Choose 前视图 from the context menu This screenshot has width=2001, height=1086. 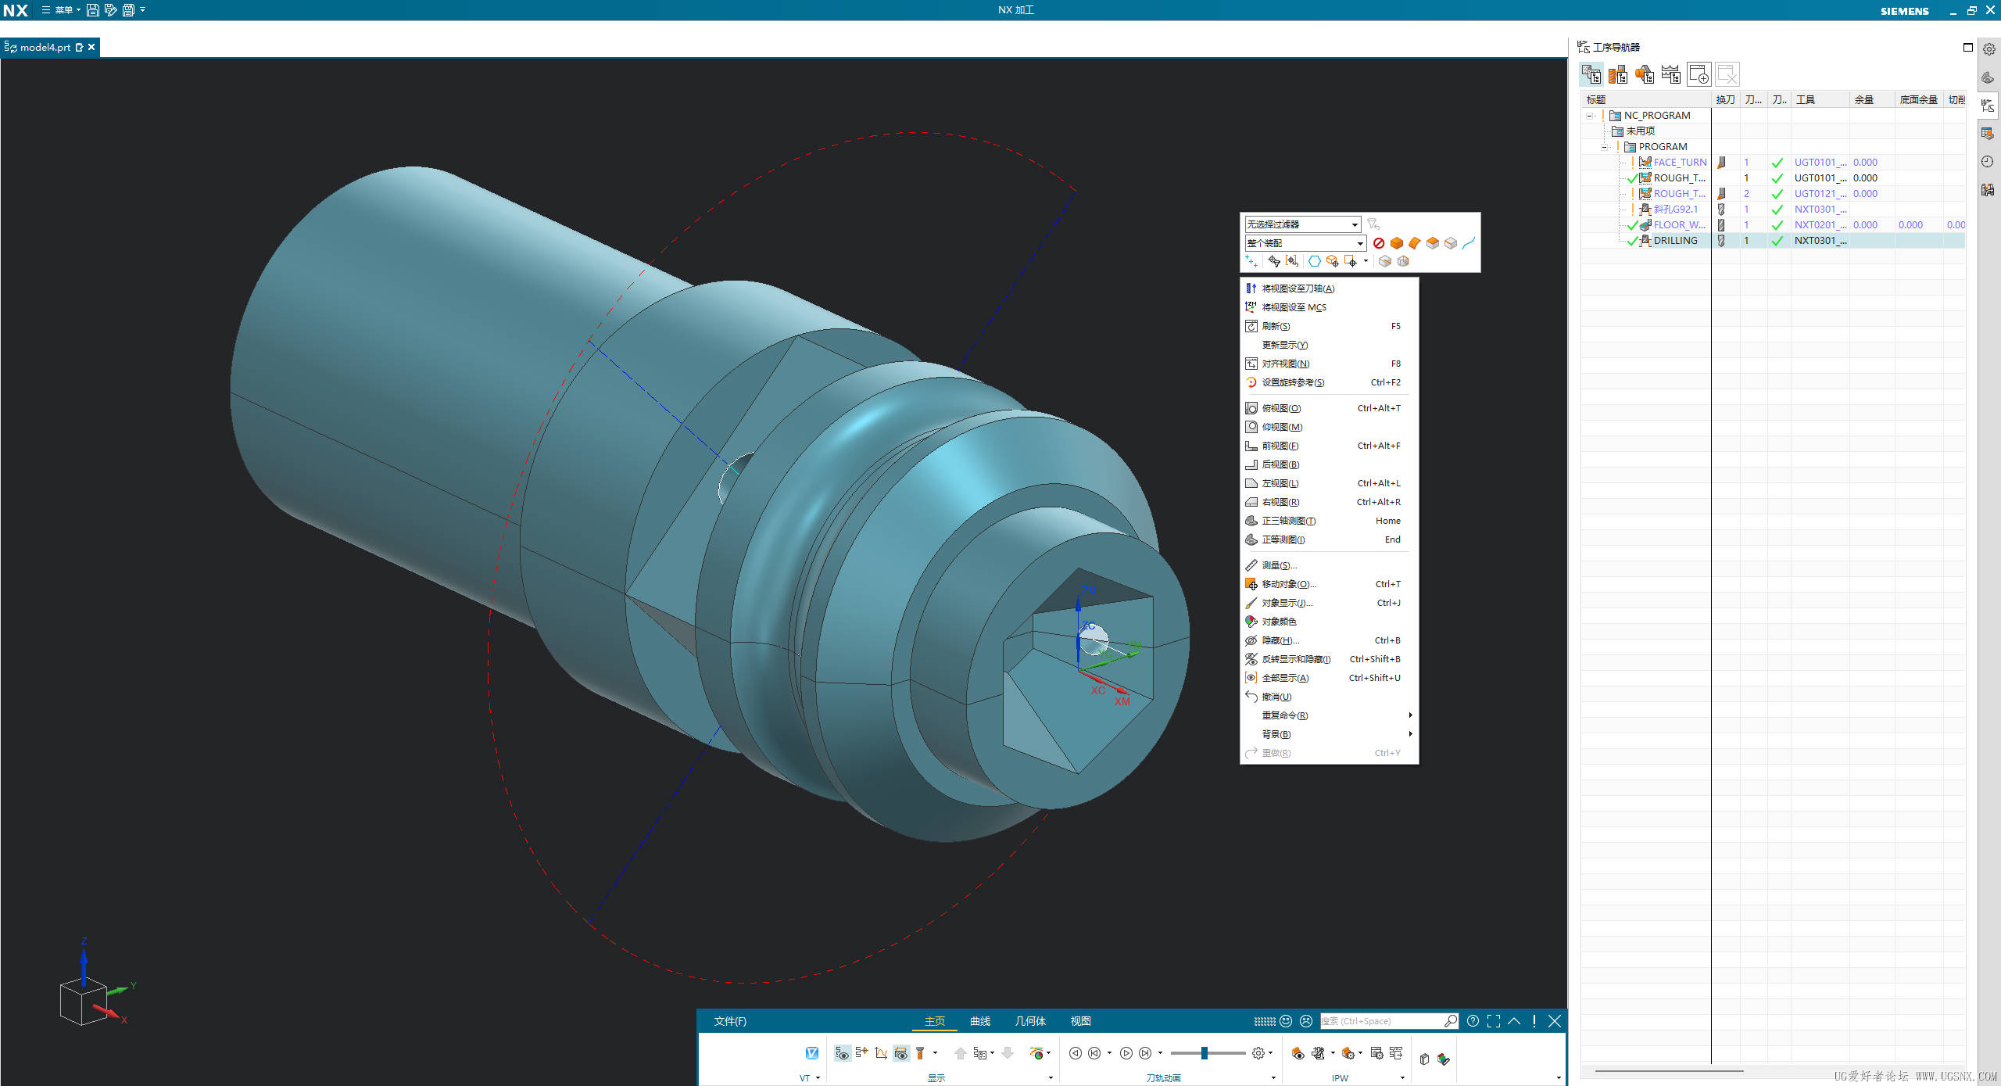1280,446
